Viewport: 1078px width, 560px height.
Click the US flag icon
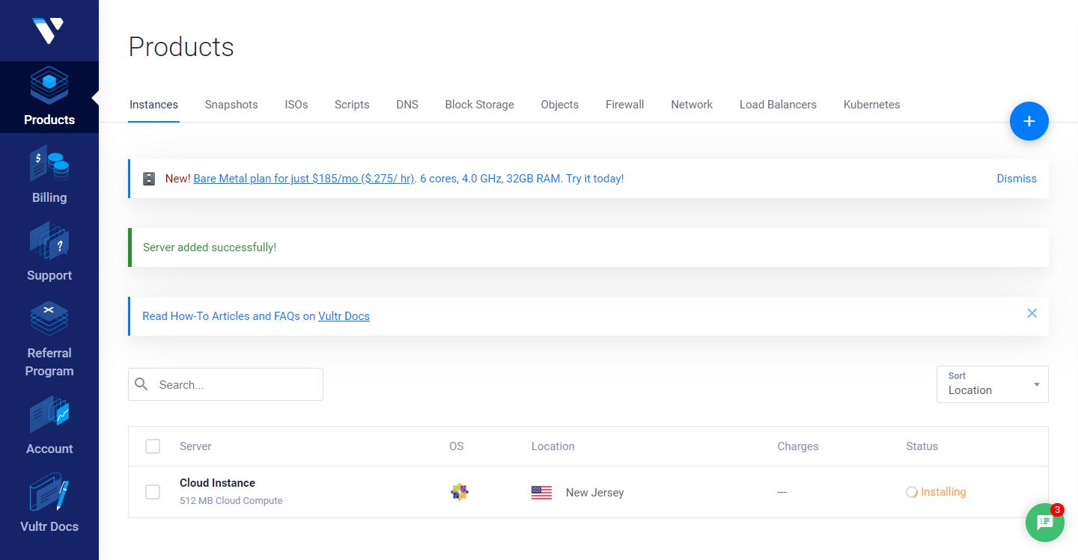(x=541, y=493)
